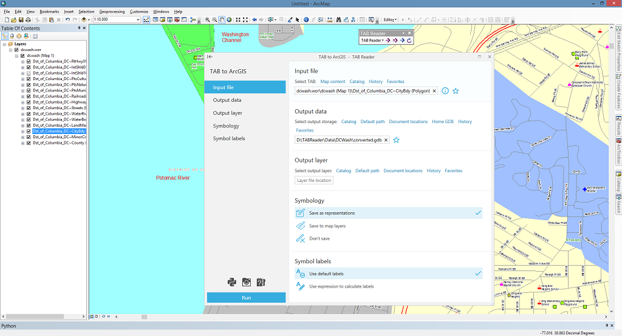Click the refresh icon in TAB Reader toolbar
This screenshot has height=336, width=622.
pyautogui.click(x=409, y=41)
